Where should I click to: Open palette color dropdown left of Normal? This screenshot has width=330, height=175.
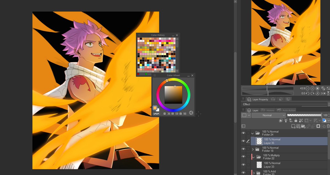(246, 115)
